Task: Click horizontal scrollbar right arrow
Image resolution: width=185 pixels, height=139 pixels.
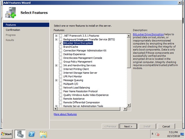Action: pos(125,109)
